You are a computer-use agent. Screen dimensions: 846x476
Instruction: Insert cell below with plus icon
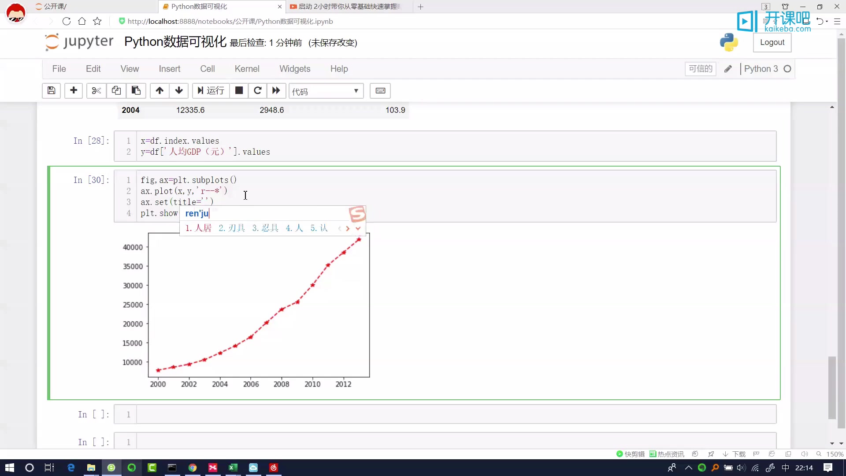click(74, 91)
